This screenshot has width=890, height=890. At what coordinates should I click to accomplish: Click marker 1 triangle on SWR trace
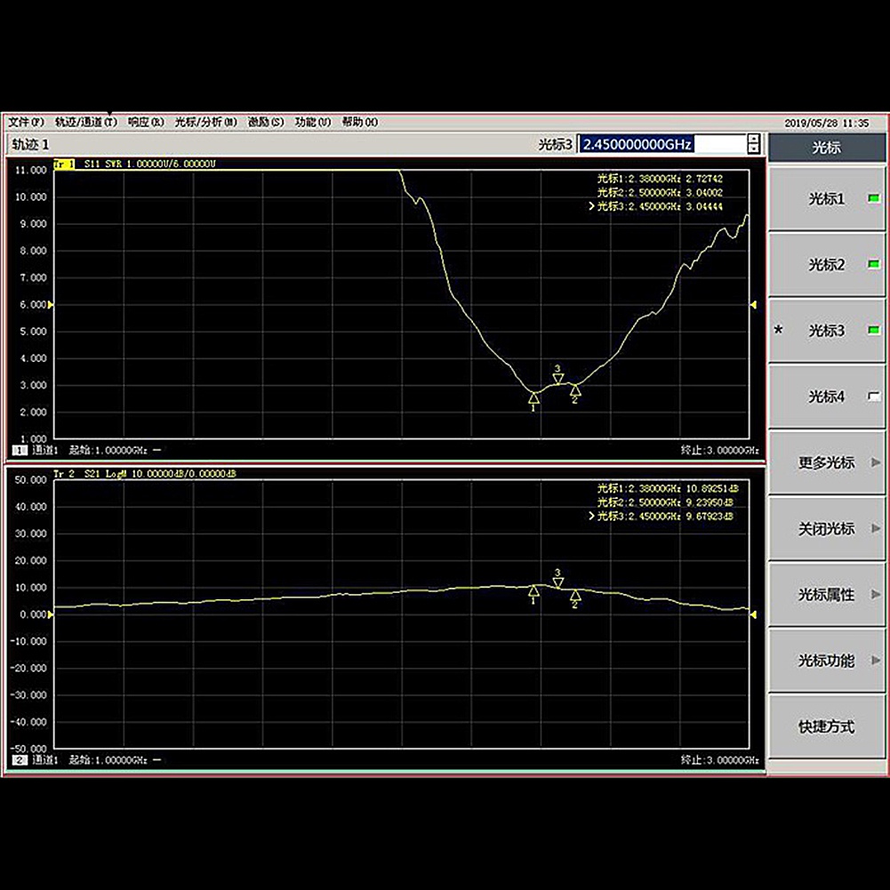coord(533,397)
